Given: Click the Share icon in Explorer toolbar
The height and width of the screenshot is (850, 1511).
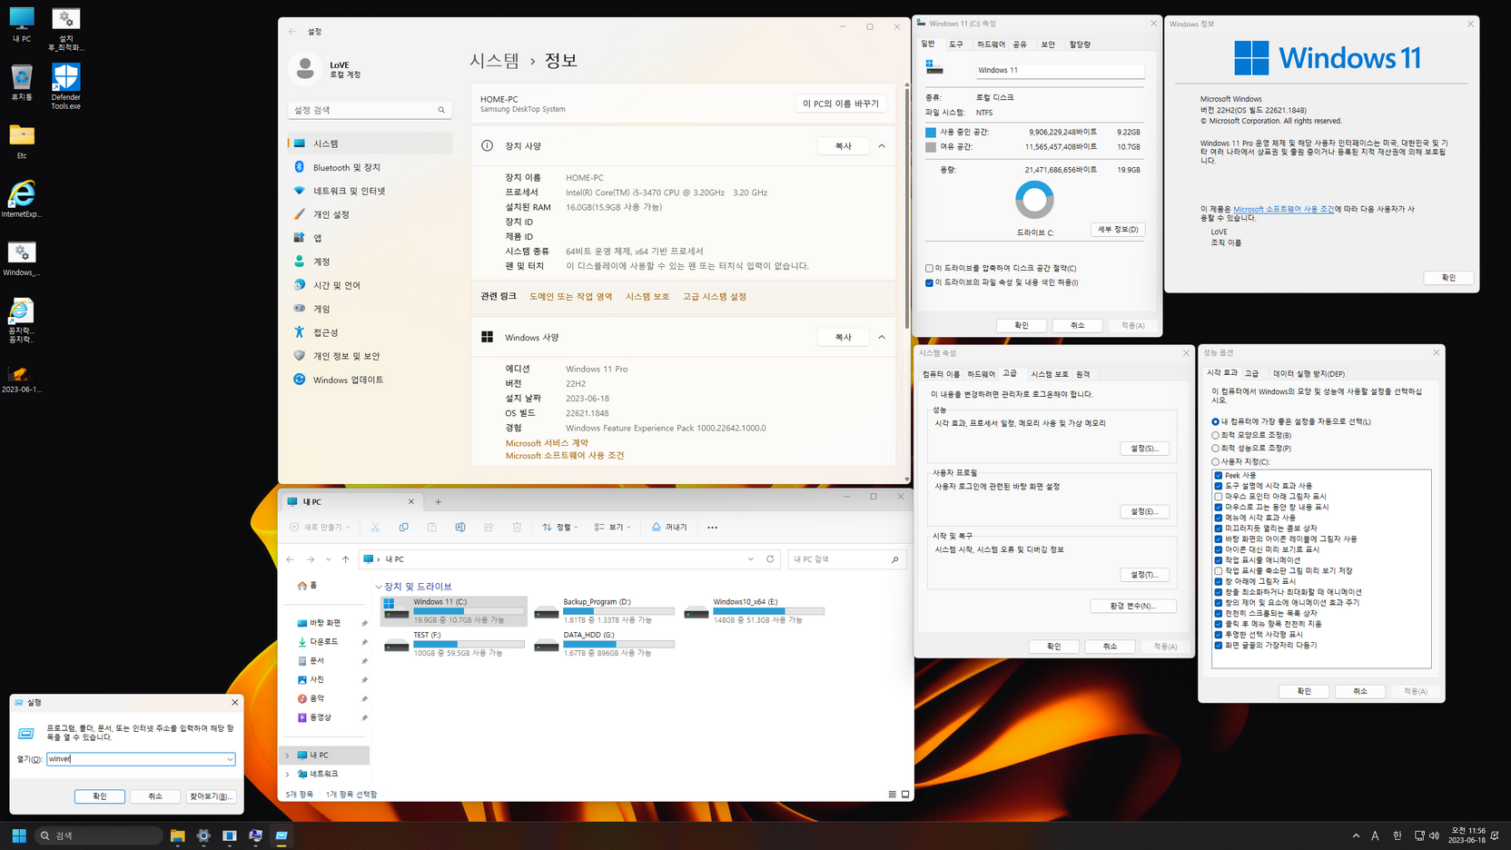Looking at the screenshot, I should [x=489, y=527].
